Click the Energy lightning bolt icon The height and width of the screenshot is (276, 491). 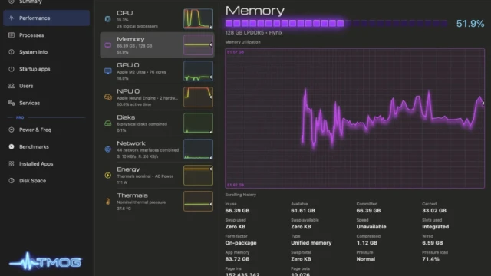107,176
